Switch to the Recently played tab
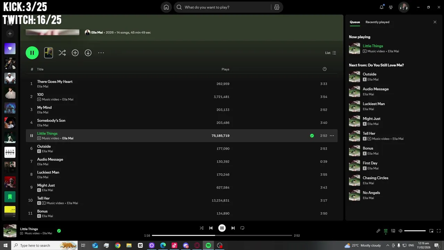 (x=377, y=22)
